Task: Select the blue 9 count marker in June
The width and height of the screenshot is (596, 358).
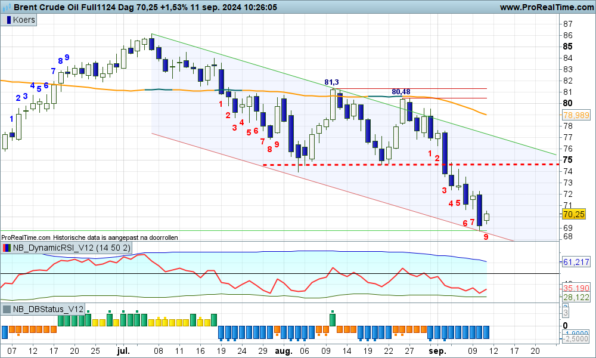Action: coord(67,57)
